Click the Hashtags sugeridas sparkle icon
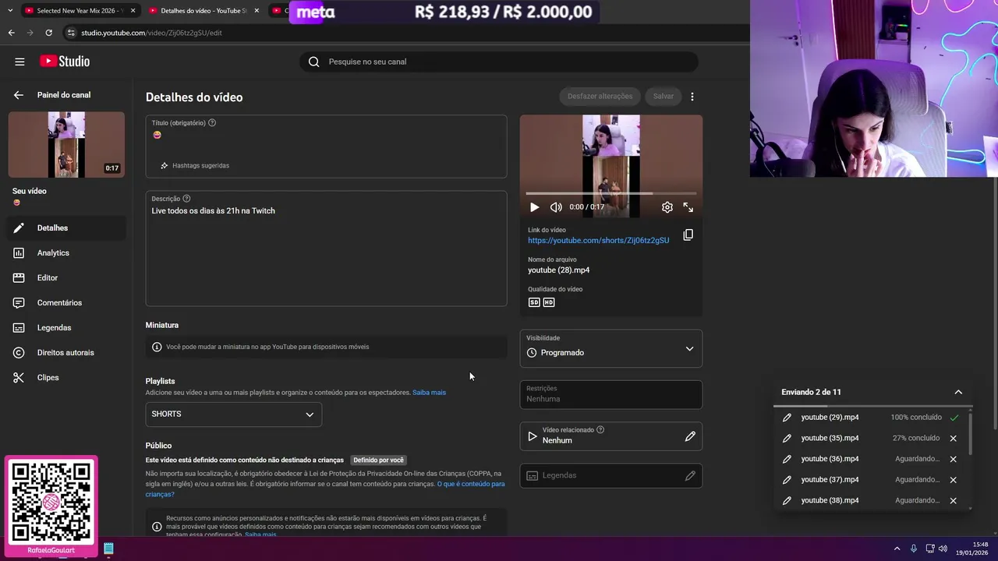The width and height of the screenshot is (998, 561). (164, 165)
